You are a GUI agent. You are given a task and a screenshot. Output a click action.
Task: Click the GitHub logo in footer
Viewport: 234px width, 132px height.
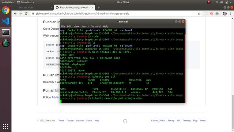(x=125, y=121)
